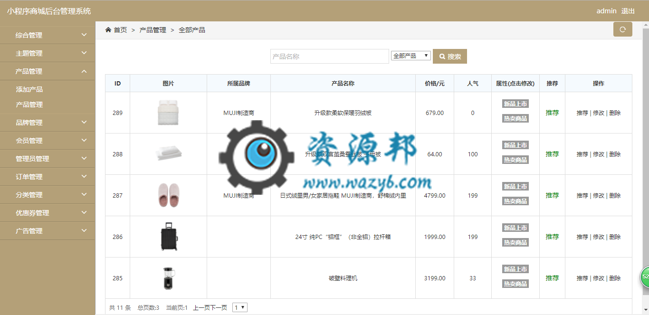Click the bedding thumbnail for product 288
649x315 pixels.
coord(169,153)
